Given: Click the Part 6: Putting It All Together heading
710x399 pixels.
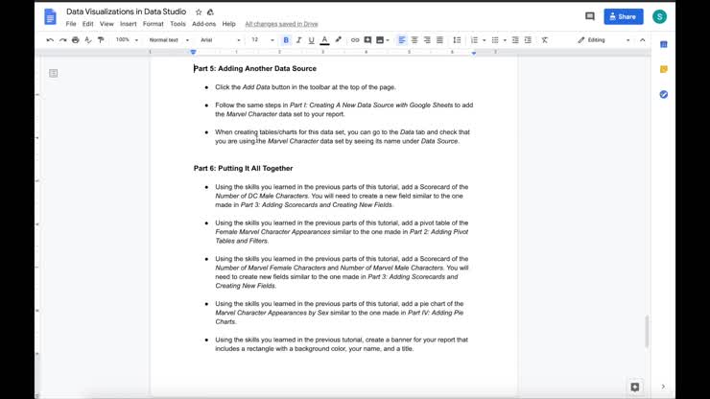Looking at the screenshot, I should (x=243, y=169).
